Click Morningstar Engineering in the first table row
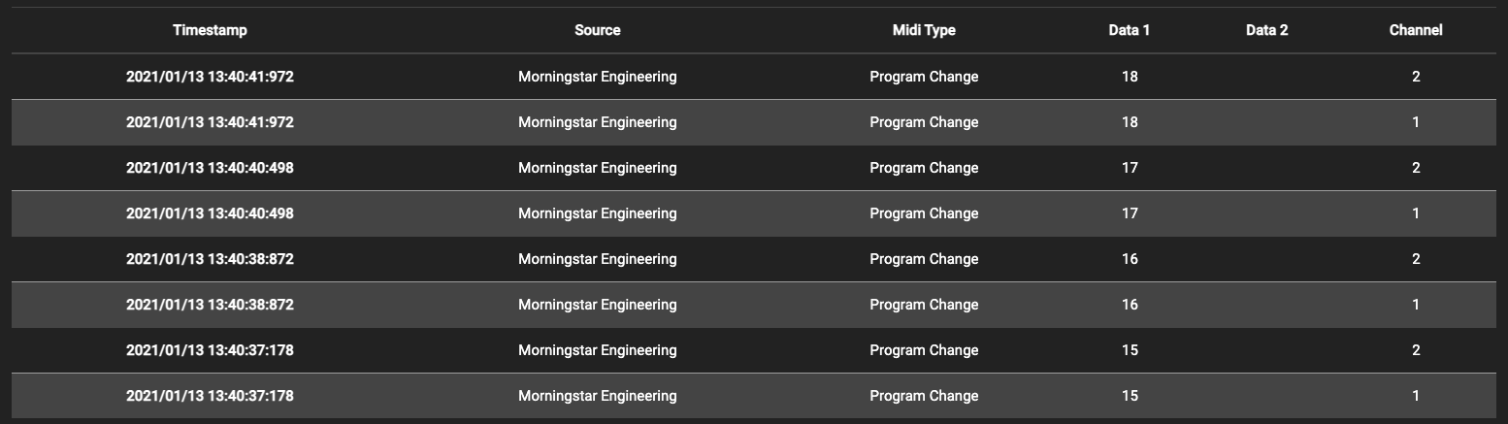The width and height of the screenshot is (1508, 424). coord(597,77)
